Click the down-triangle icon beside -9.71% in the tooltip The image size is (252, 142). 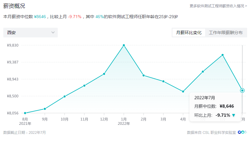click(234, 115)
